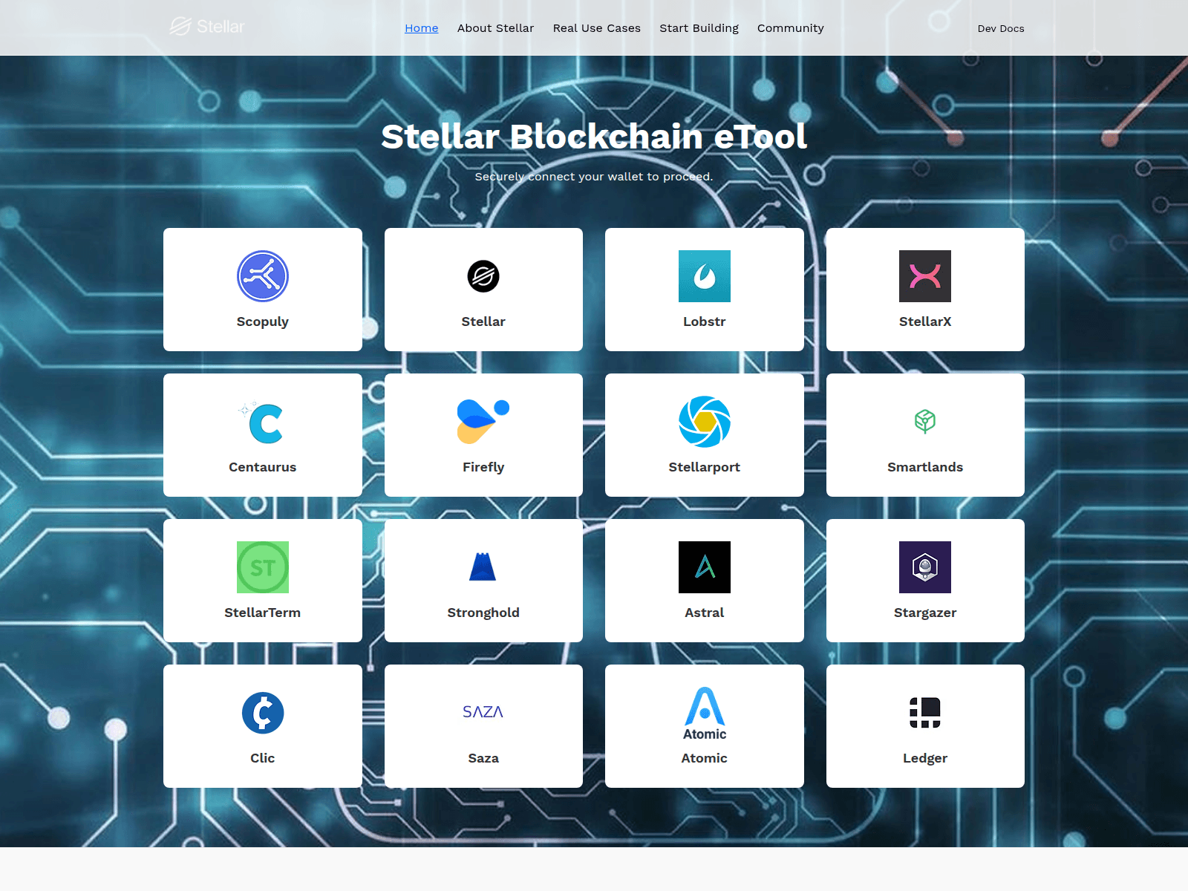This screenshot has width=1188, height=891.
Task: Select the StellarX pink X icon
Action: [925, 276]
